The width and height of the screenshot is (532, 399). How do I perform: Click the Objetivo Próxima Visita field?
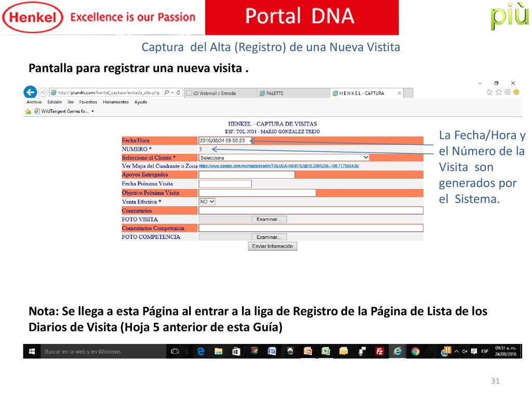point(257,193)
